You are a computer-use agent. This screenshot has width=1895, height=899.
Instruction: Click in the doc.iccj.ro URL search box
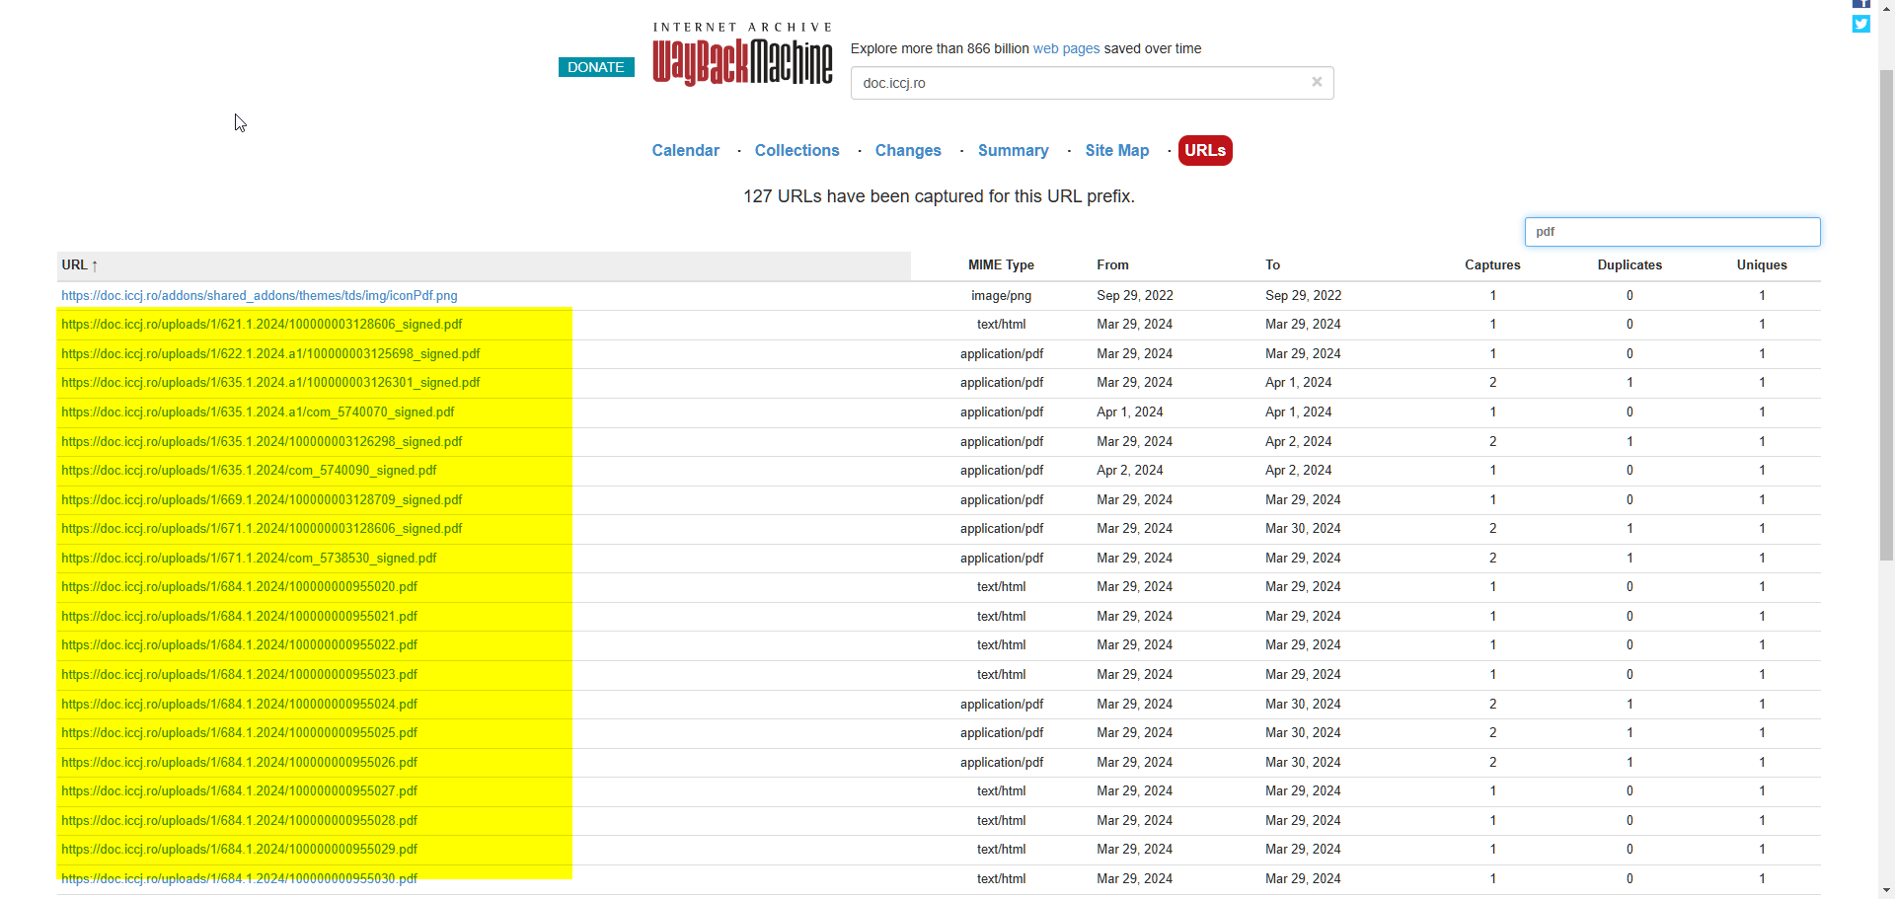1076,83
